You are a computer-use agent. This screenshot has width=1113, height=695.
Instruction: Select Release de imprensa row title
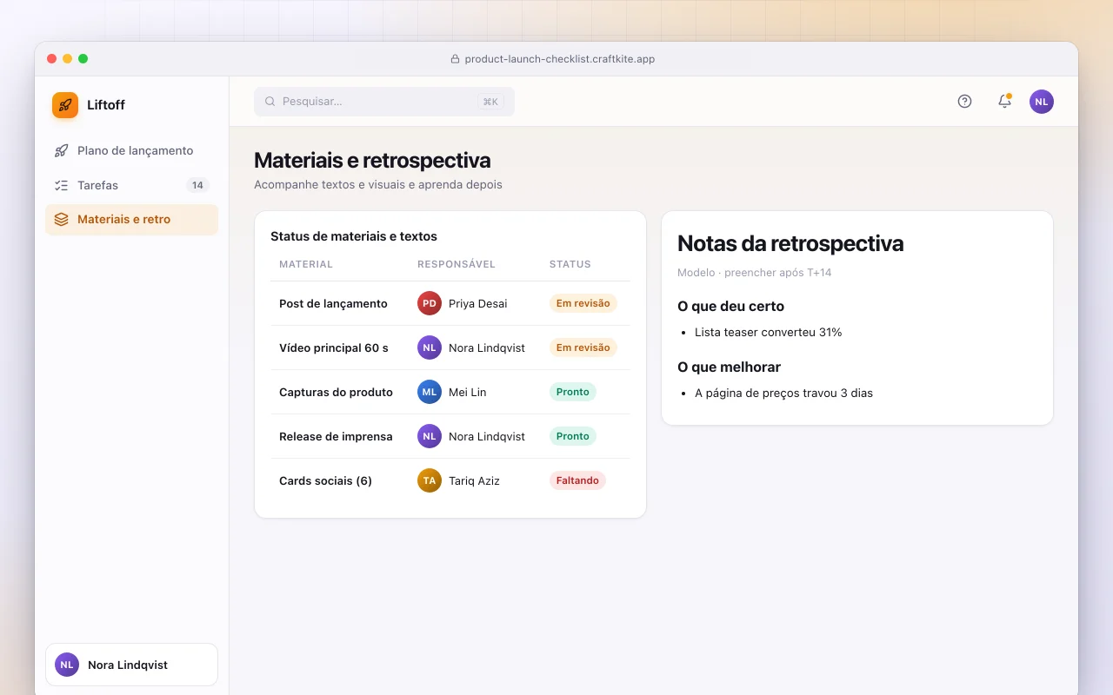(x=336, y=436)
